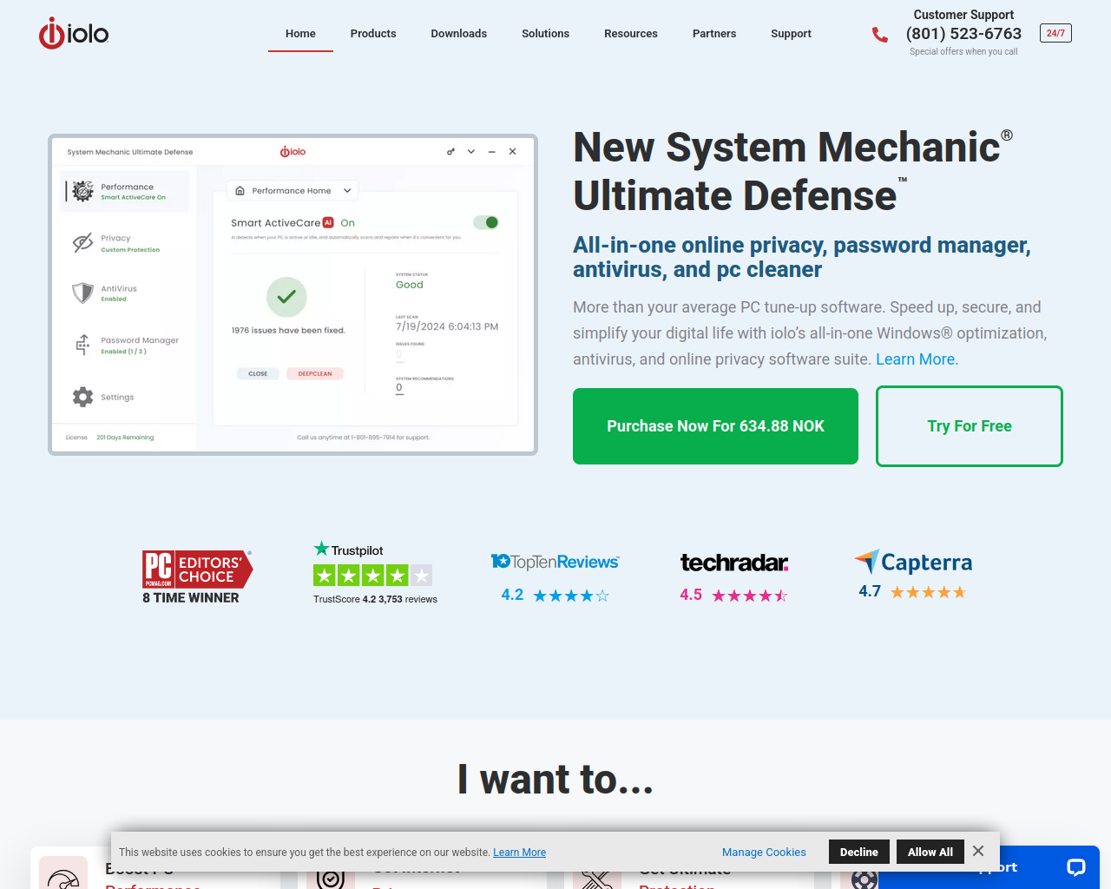1111x889 pixels.
Task: Click the AntiVirus shield icon in app image
Action: pos(82,293)
